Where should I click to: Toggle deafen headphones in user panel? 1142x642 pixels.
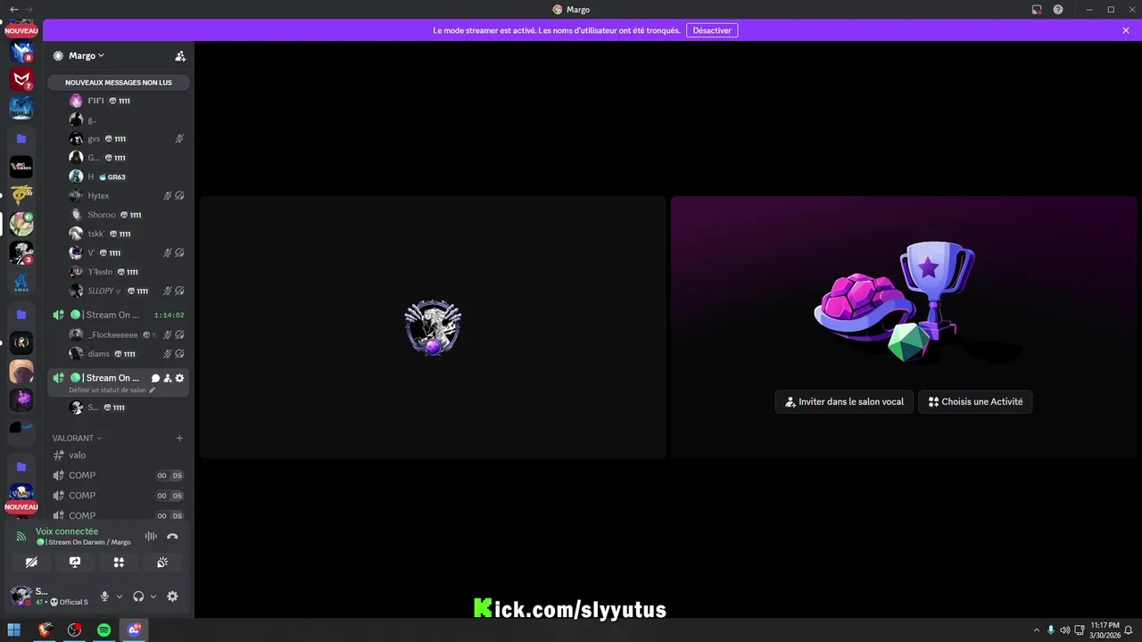pos(138,597)
